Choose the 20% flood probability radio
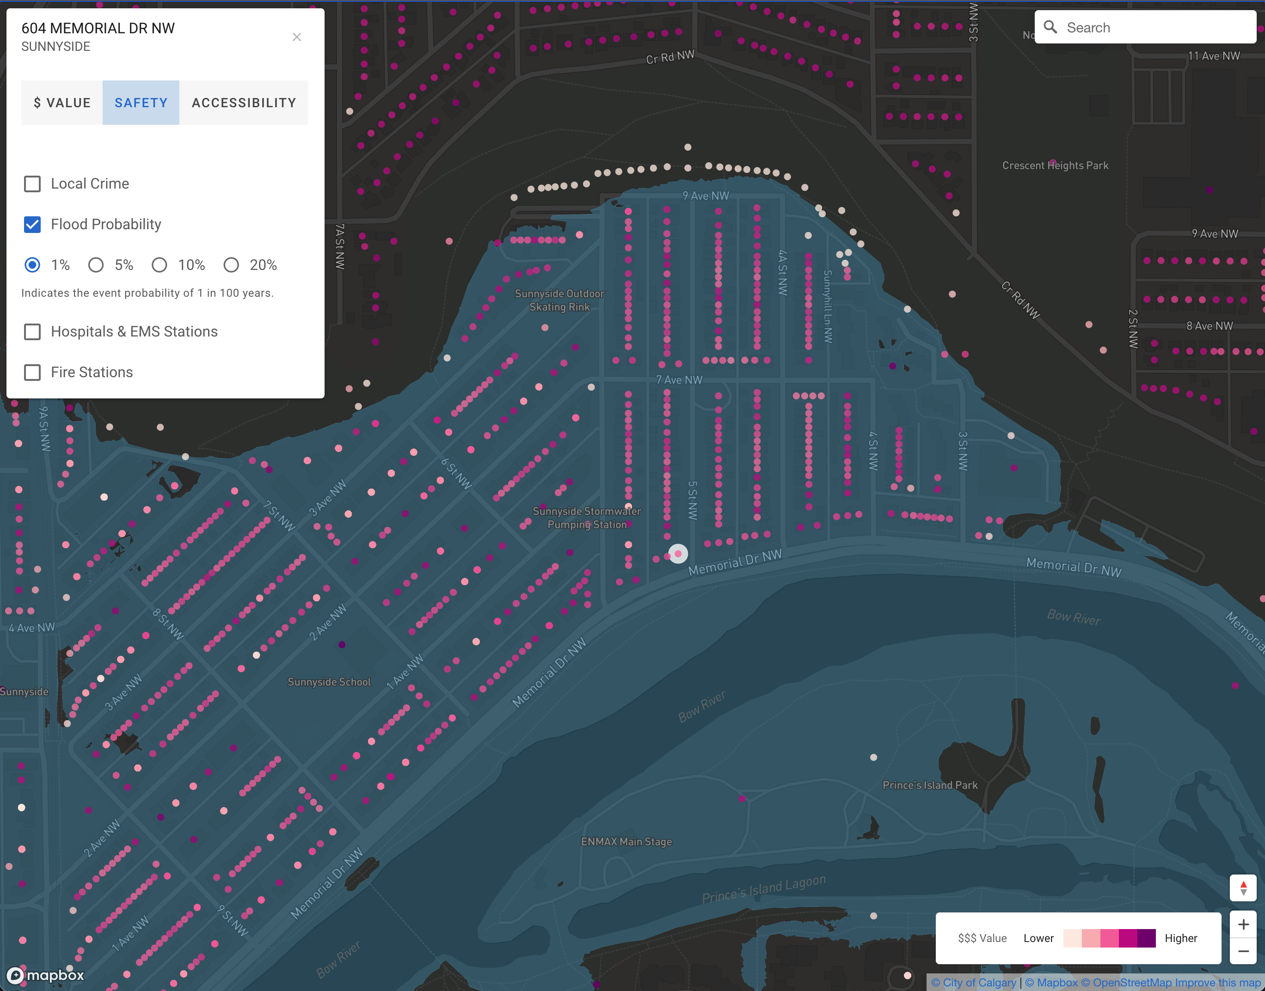Screen dimensions: 1265x991 (231, 265)
